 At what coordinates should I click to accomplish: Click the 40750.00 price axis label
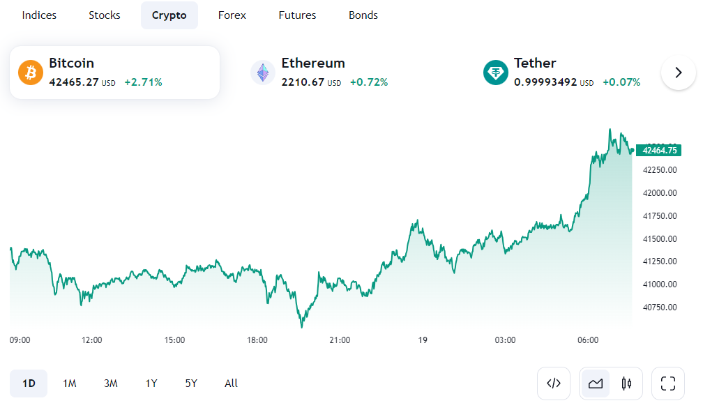tap(660, 307)
